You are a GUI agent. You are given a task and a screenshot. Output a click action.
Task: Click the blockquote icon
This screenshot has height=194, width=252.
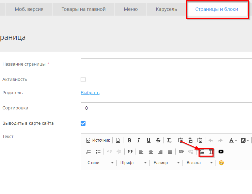tap(130, 152)
